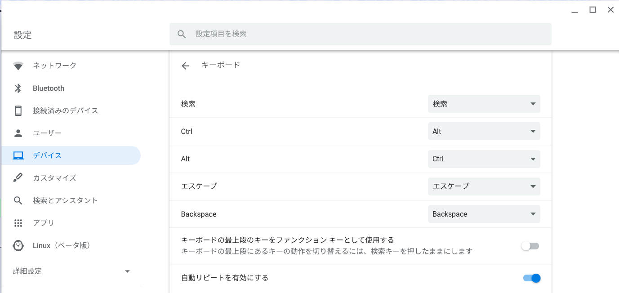Open 検索とアシスタント settings section
Screen dimensions: 619x293
click(x=65, y=200)
